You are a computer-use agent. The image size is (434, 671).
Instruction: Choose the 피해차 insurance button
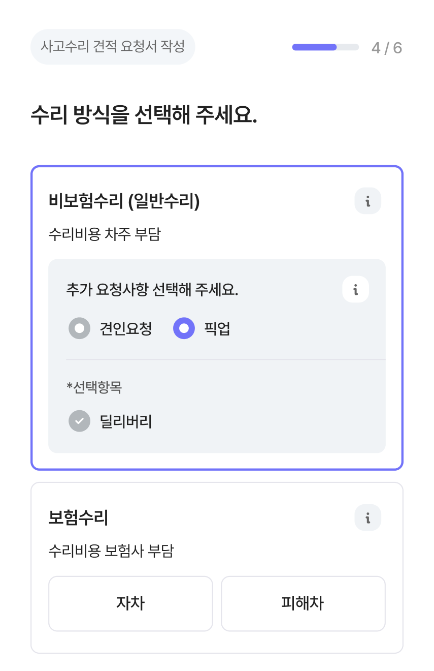click(x=303, y=603)
